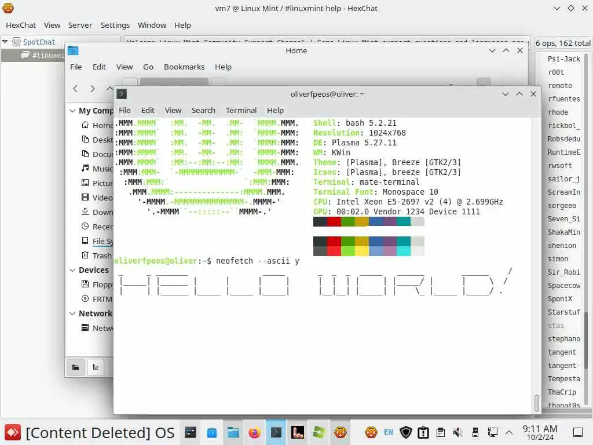Click the blue swatch in upper neofetch palette

tap(375, 221)
